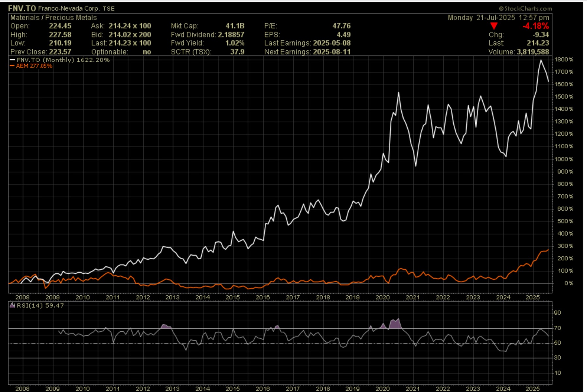Click the 2020 year label under the price chart
Screen dimensions: 587x392
click(383, 297)
